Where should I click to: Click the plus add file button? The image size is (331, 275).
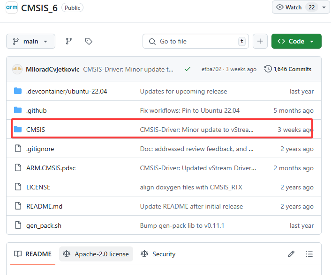coord(260,41)
